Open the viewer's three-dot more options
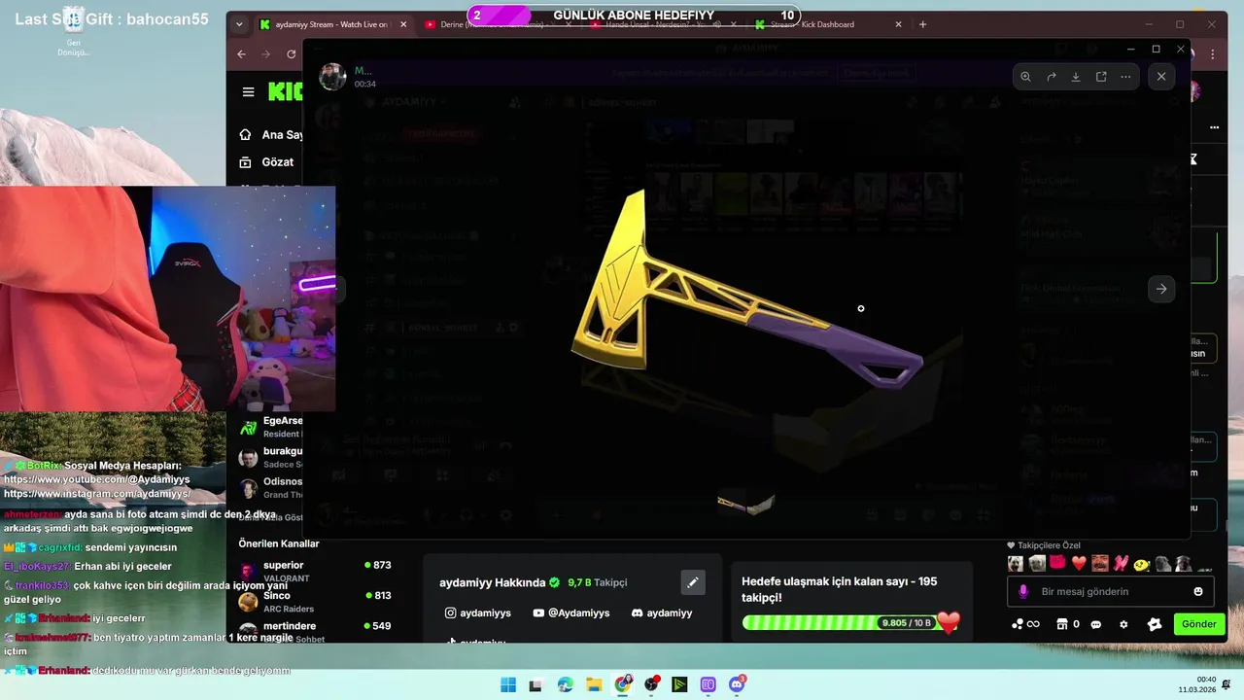The image size is (1244, 700). (x=1125, y=77)
